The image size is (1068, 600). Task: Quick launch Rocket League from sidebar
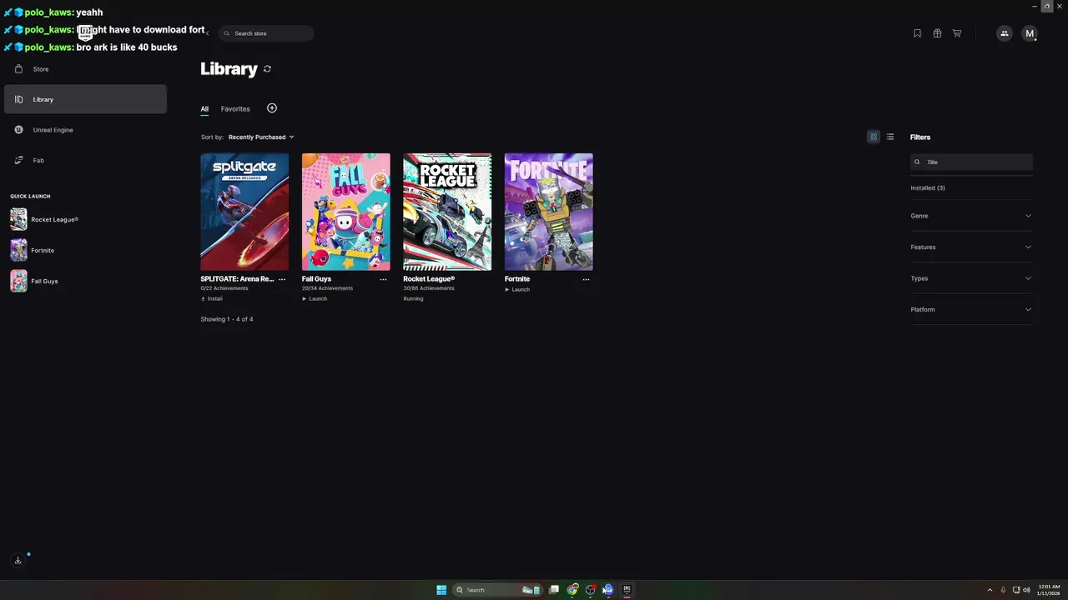[44, 219]
